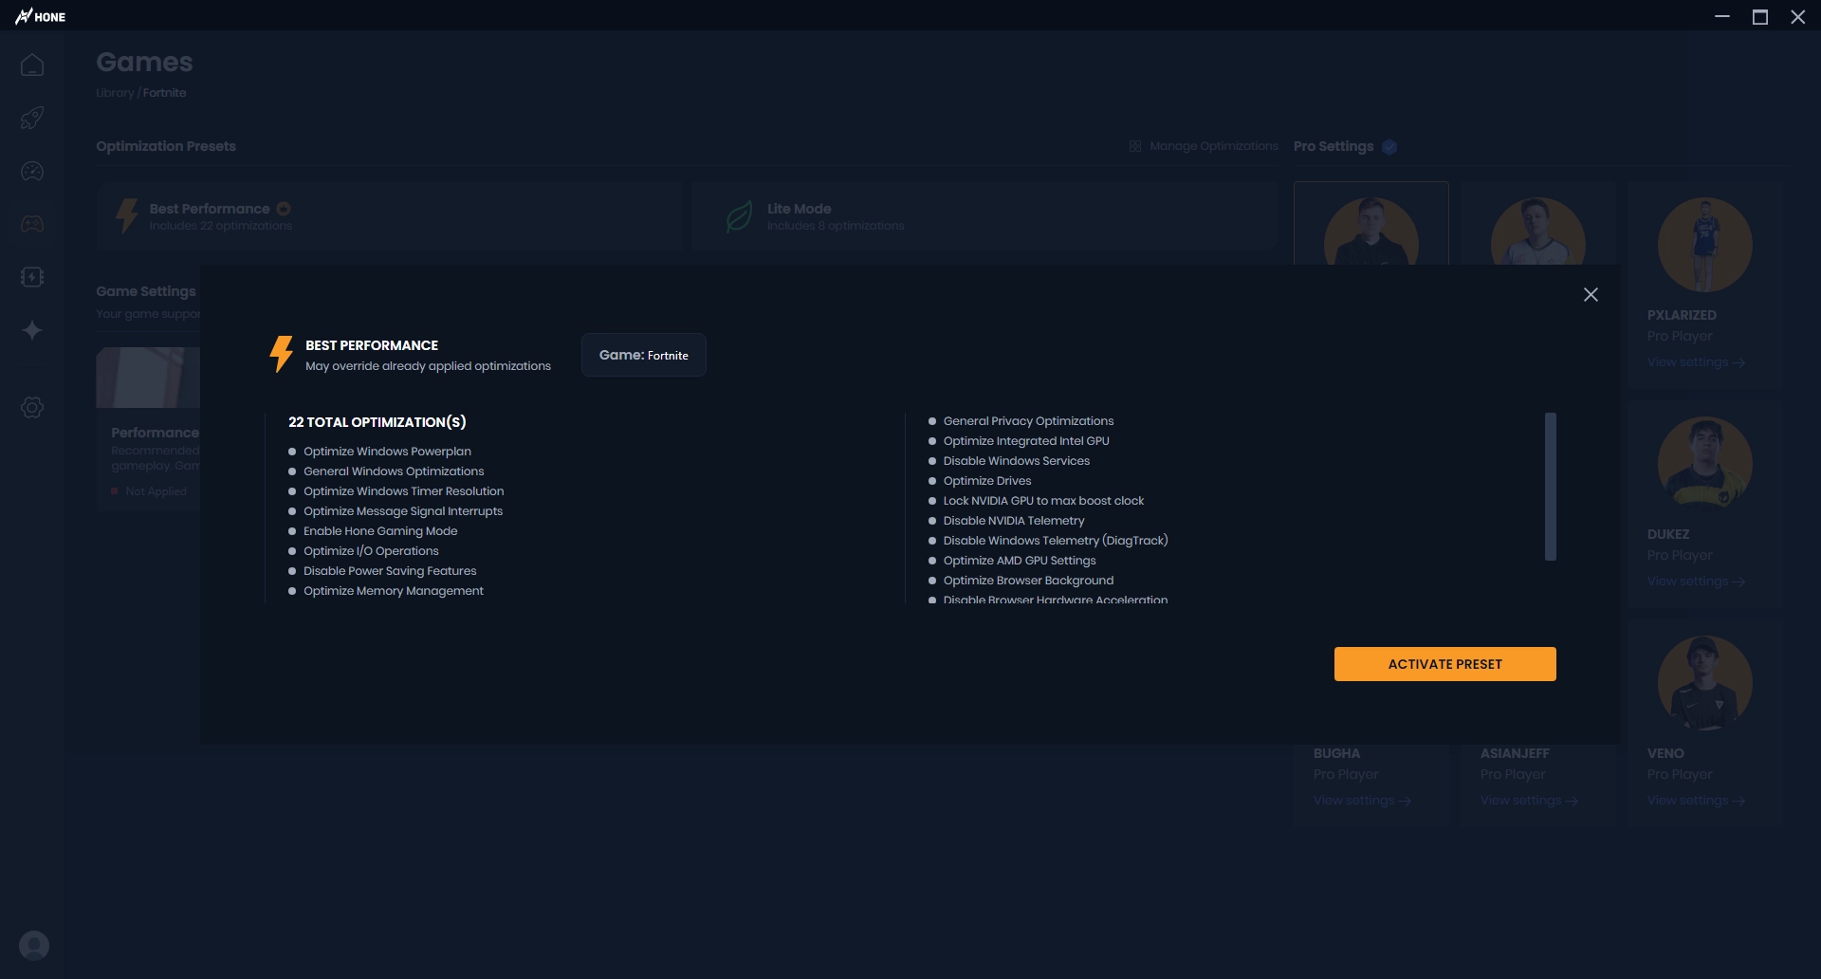Click the rocket boost icon in sidebar
Image resolution: width=1821 pixels, height=979 pixels.
click(32, 119)
